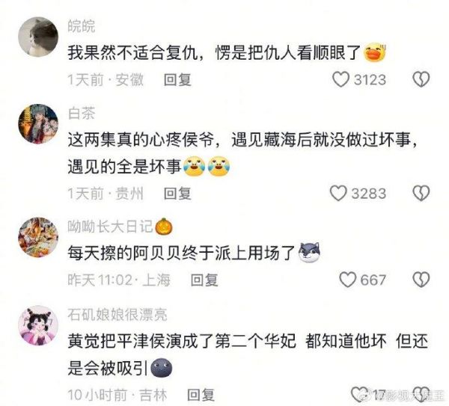
Task: Like 白茶's comment with 3283 likes
Action: click(x=338, y=193)
